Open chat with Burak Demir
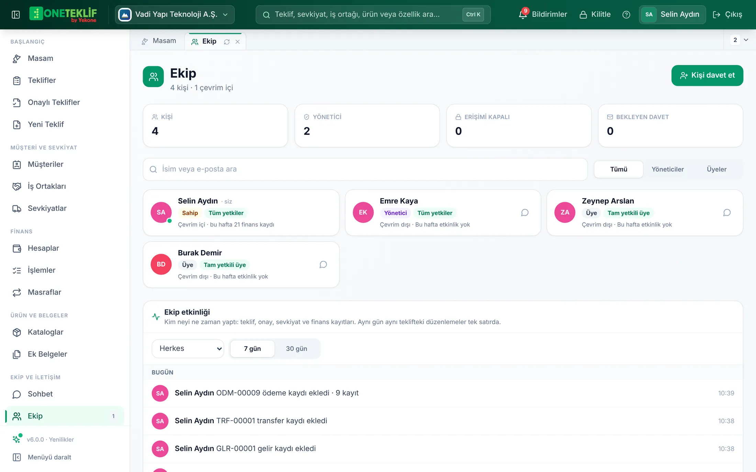This screenshot has width=756, height=472. click(323, 264)
